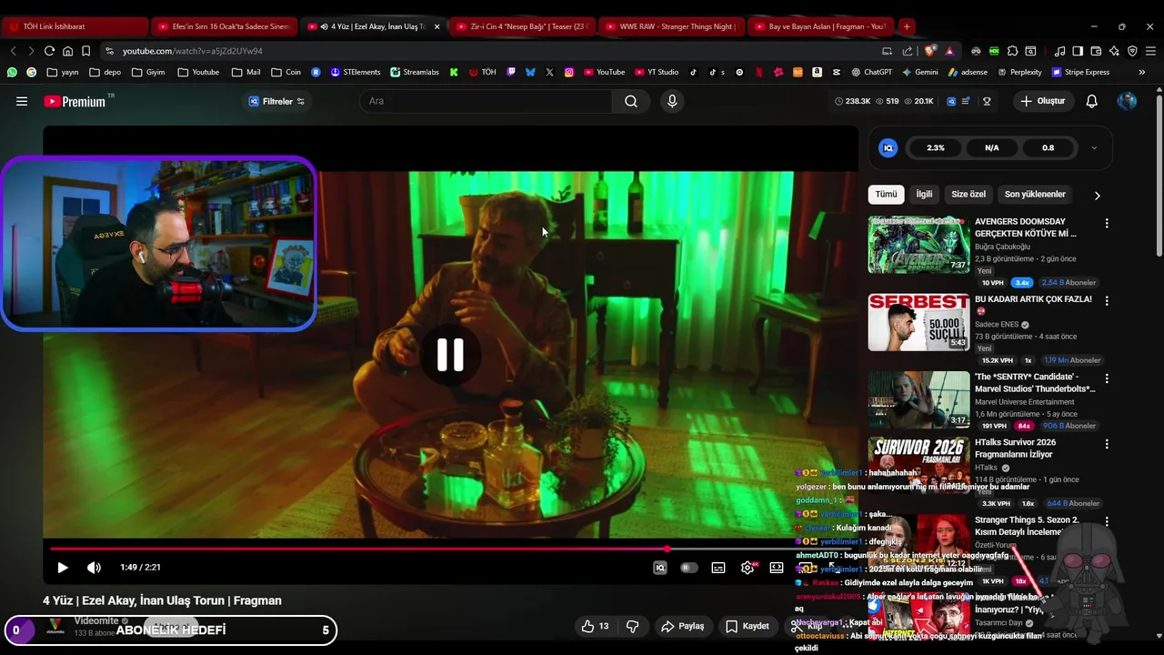Visit the Buğra Çabukoğlu channel
This screenshot has height=655, width=1164.
[1002, 247]
